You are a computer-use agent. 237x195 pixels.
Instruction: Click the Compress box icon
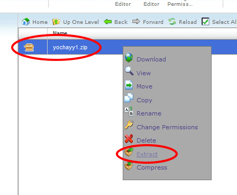click(x=129, y=166)
